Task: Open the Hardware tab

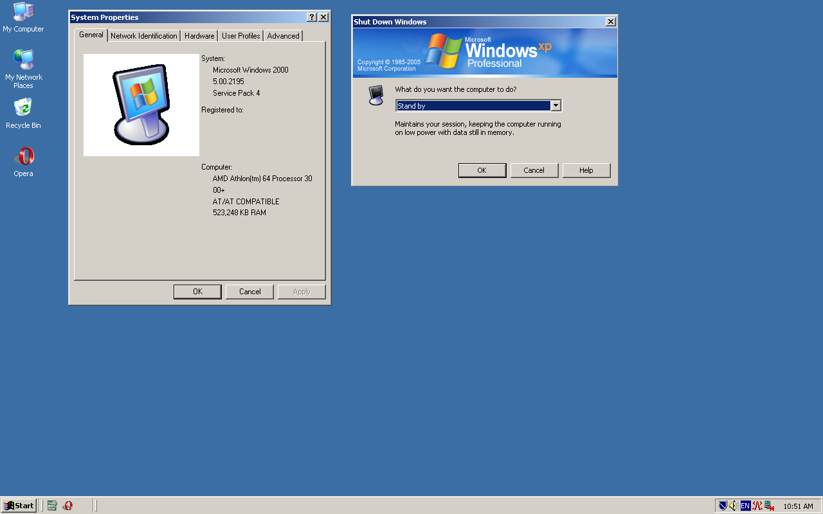Action: pos(199,36)
